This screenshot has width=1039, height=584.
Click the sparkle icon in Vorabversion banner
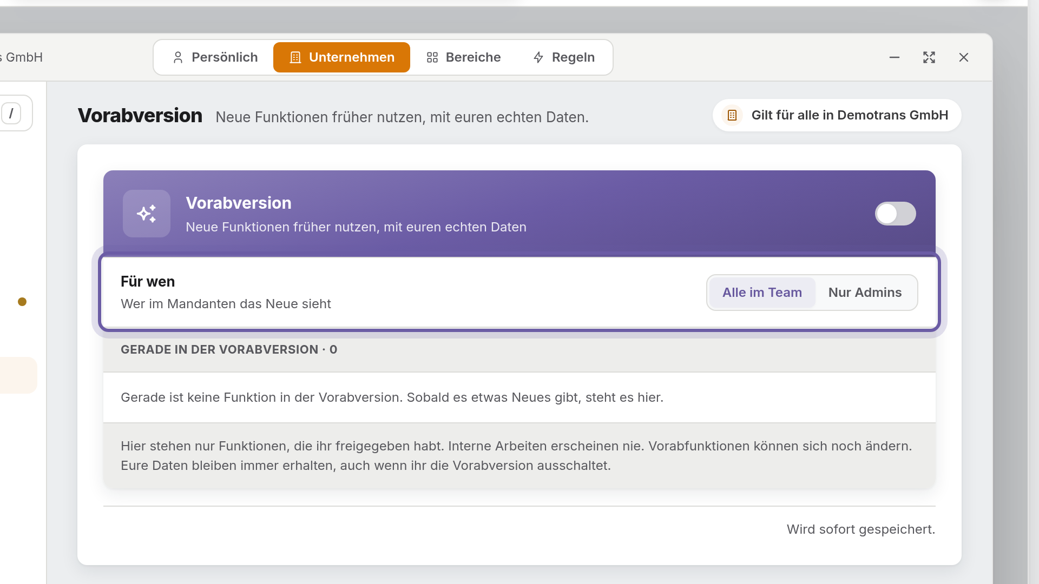[147, 214]
